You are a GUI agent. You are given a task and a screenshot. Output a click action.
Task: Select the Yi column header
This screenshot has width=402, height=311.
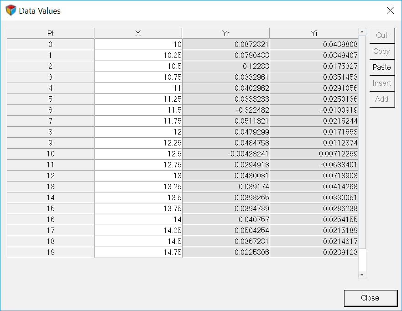pos(314,33)
